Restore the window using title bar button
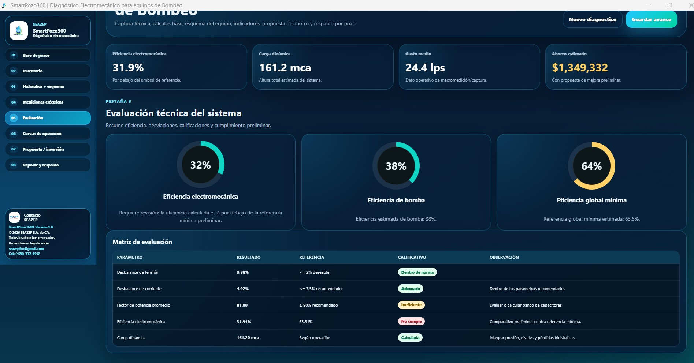The image size is (694, 363). tap(670, 5)
